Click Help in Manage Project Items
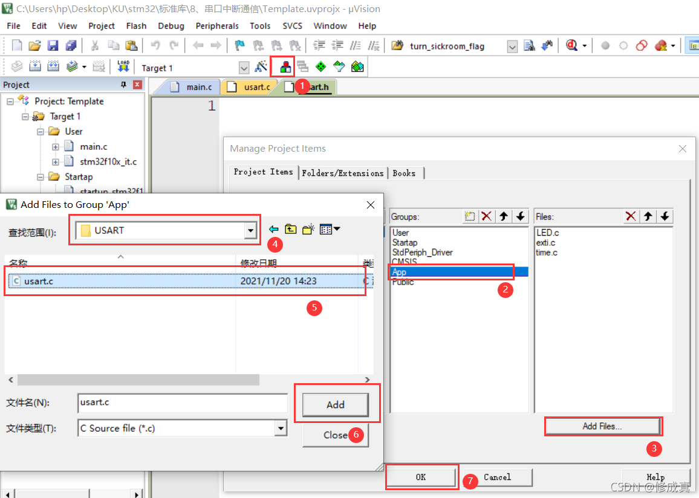The height and width of the screenshot is (498, 699). [x=655, y=477]
